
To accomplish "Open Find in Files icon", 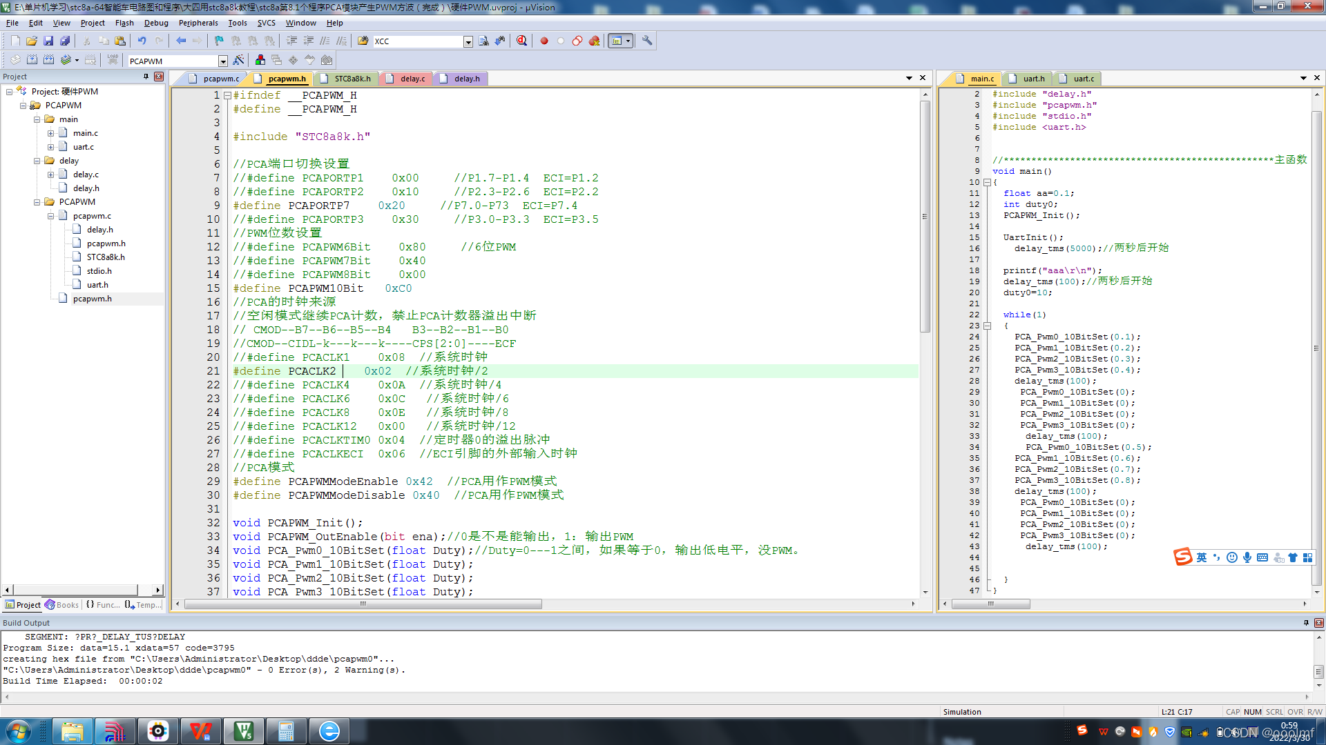I will [x=363, y=41].
